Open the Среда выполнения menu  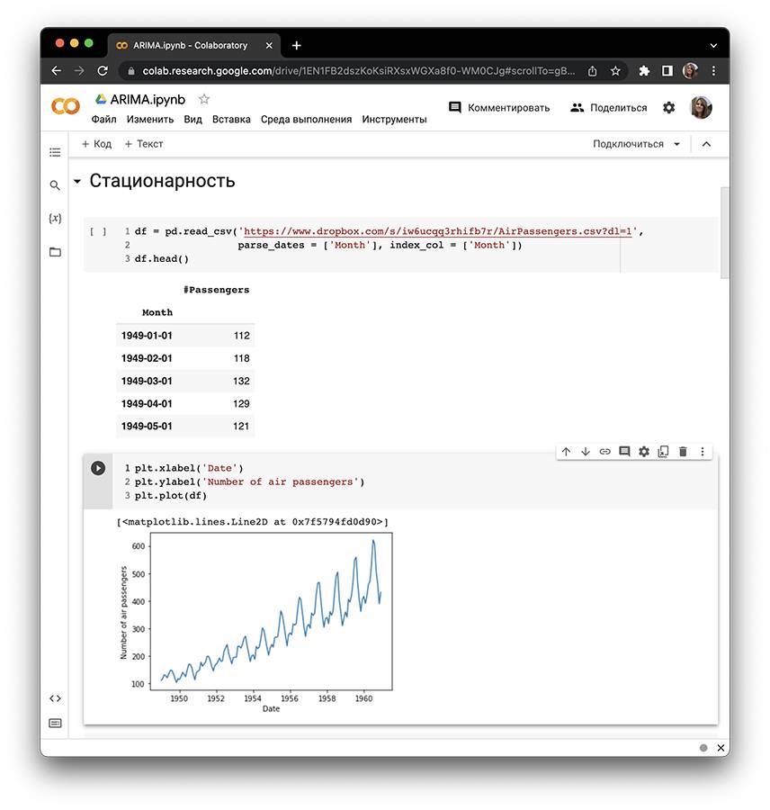coord(306,119)
